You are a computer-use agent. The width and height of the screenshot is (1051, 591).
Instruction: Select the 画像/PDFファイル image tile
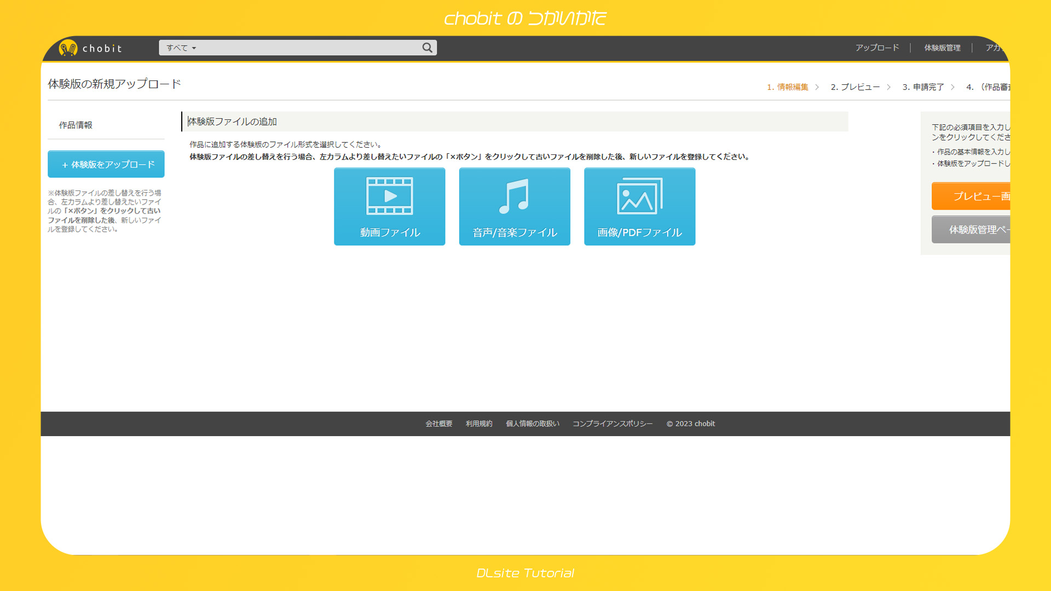coord(639,206)
